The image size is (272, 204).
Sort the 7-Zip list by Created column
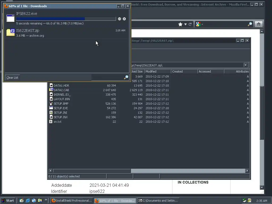click(184, 71)
